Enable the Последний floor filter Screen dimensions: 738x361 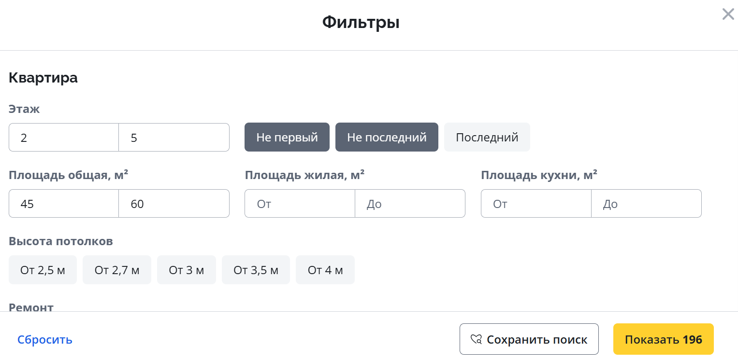[x=487, y=137]
